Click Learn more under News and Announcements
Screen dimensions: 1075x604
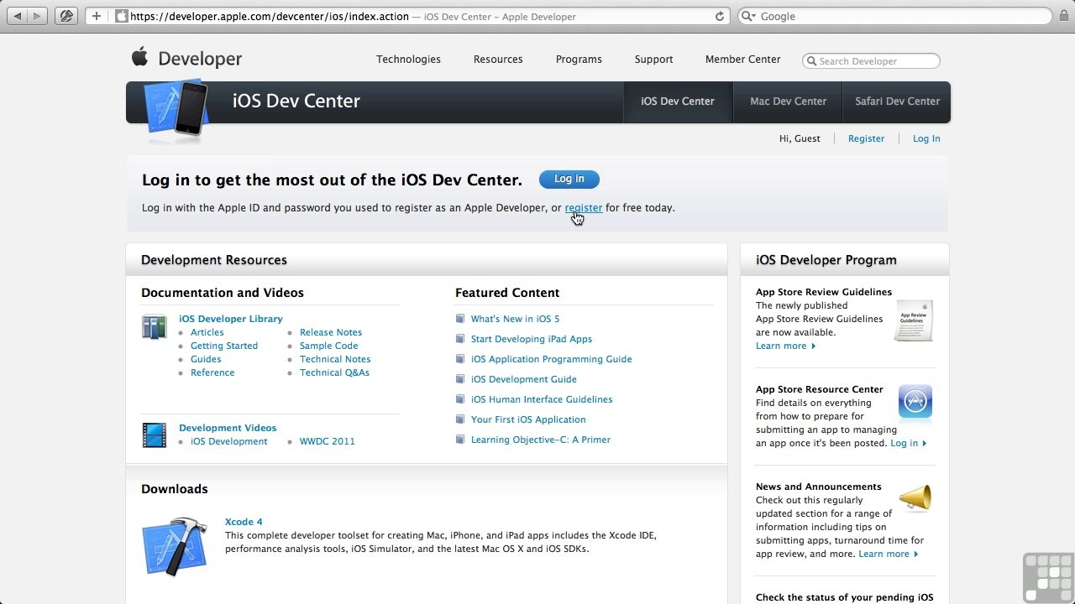point(889,554)
